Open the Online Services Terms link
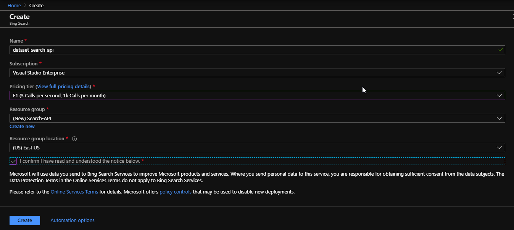The width and height of the screenshot is (514, 230). pyautogui.click(x=74, y=192)
